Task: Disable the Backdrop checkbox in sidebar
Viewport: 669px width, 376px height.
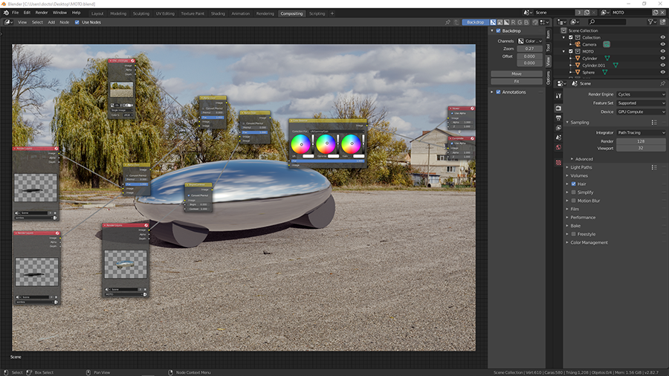Action: coord(498,30)
